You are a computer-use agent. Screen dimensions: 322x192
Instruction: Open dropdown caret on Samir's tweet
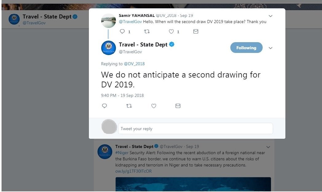pos(270,16)
